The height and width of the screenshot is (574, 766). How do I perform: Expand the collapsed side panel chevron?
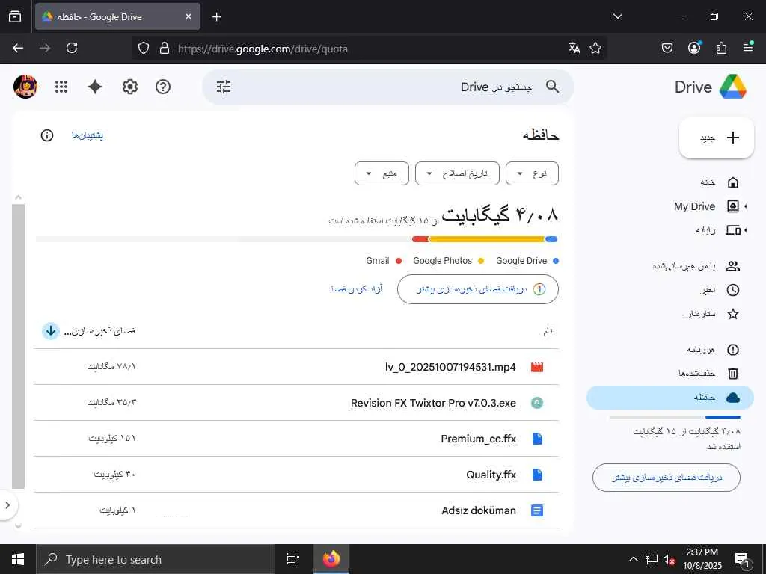7,505
